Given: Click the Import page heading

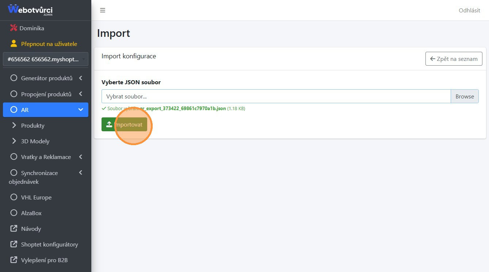Looking at the screenshot, I should 114,33.
